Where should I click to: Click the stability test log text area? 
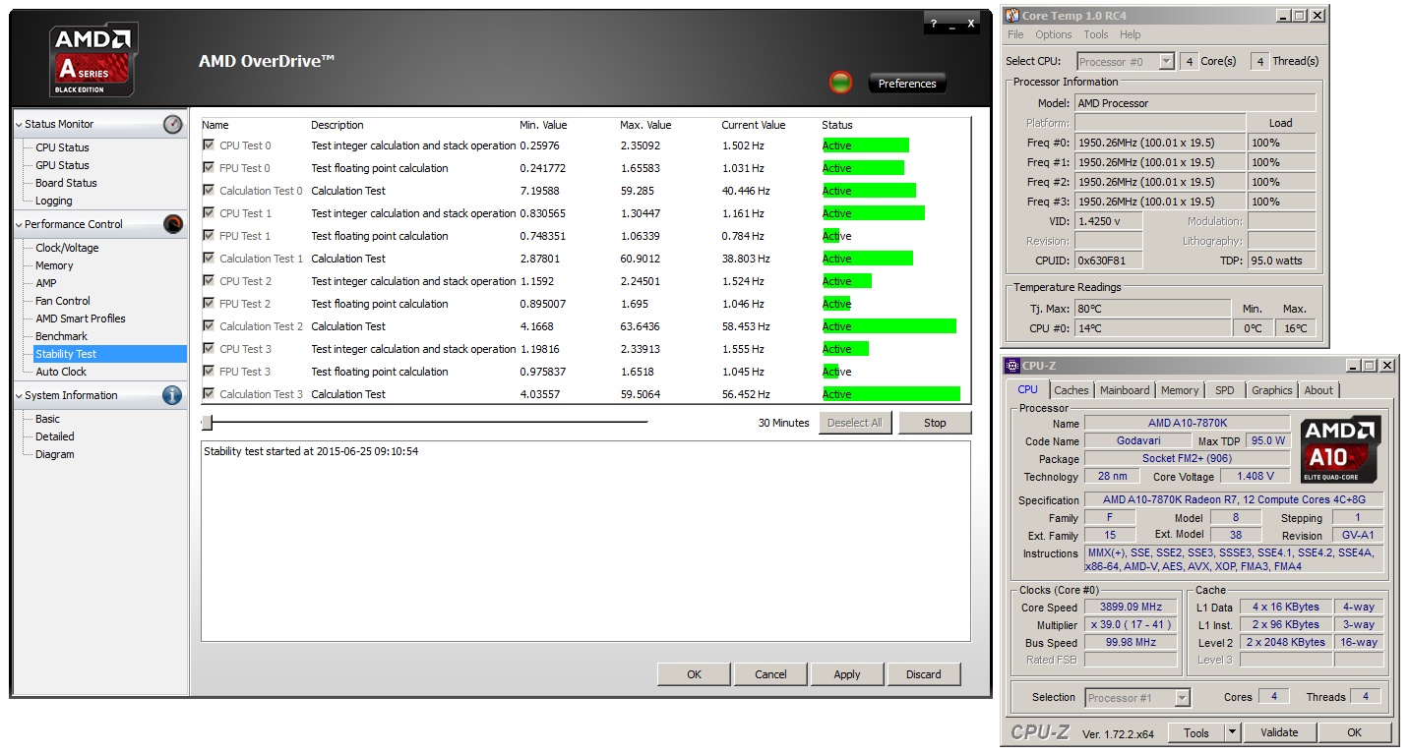[x=585, y=541]
